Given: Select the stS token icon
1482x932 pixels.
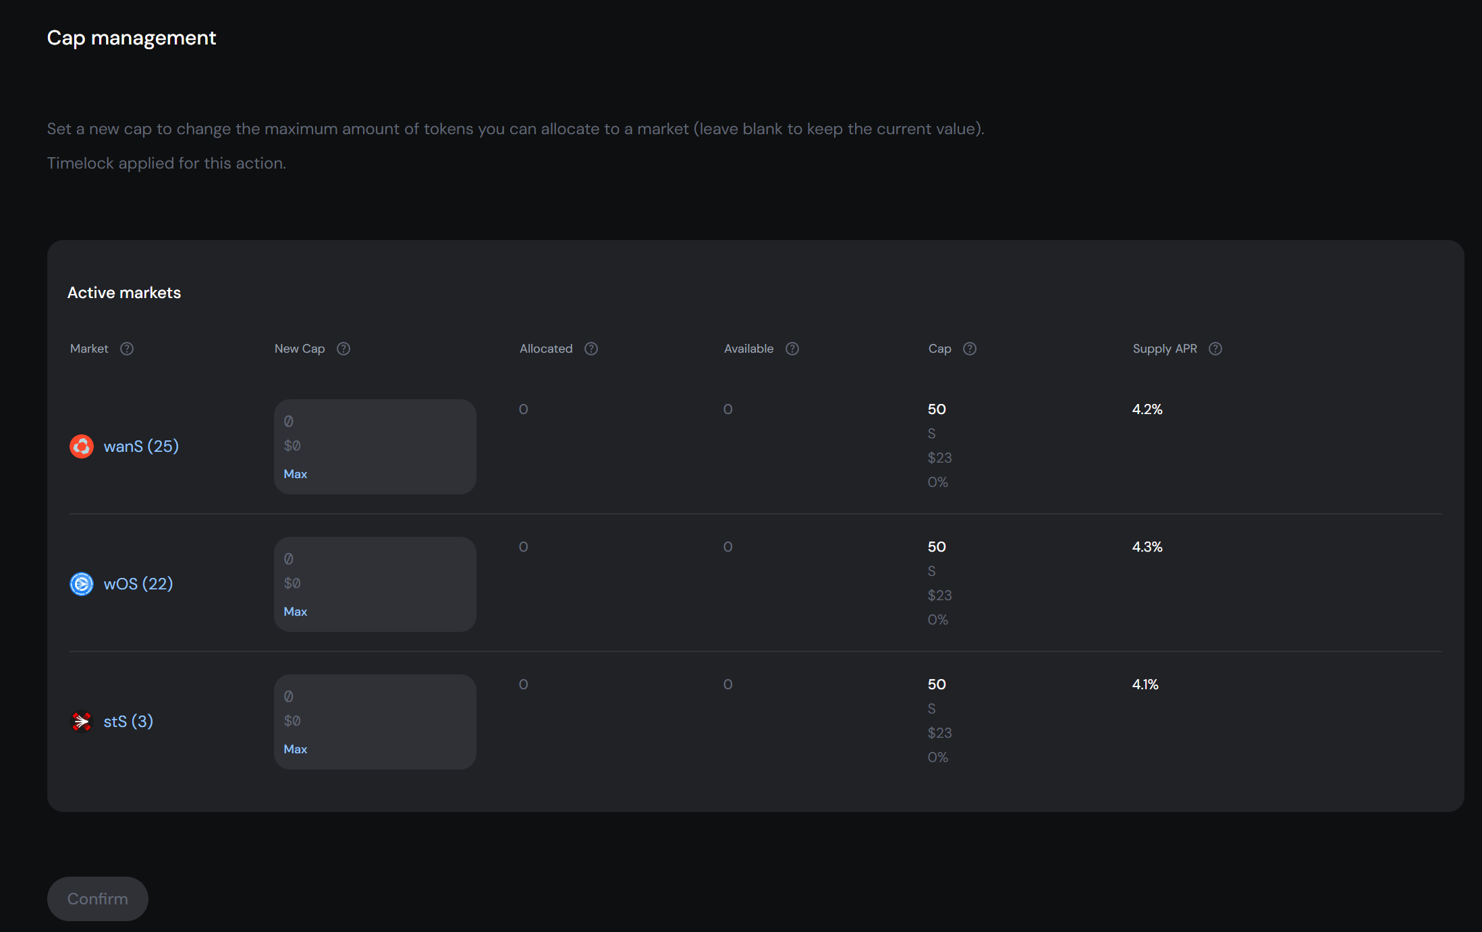Looking at the screenshot, I should pos(82,721).
